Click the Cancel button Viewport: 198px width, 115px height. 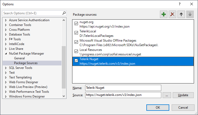point(183,108)
